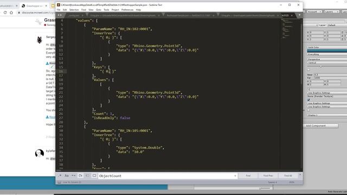Click the blue background color swatch
Screen dimensions: 347x195
coord(327,51)
